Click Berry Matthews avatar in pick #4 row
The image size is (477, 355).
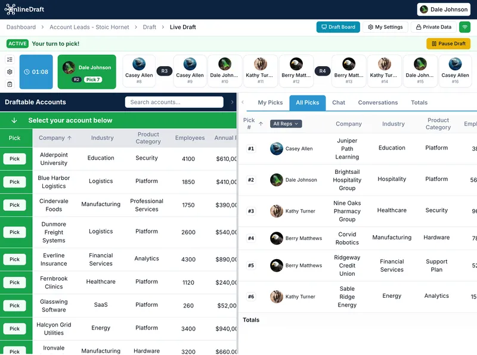277,238
